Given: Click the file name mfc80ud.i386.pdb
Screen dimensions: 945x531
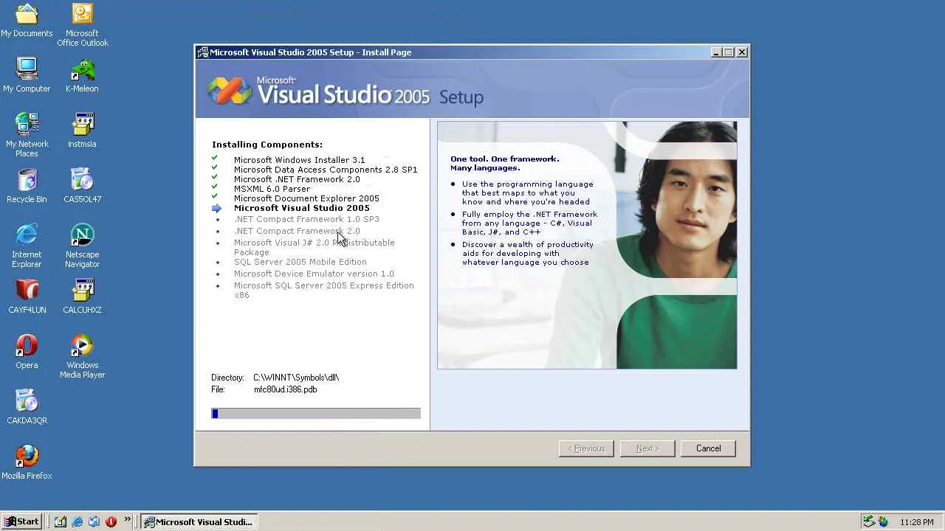Looking at the screenshot, I should click(x=286, y=389).
